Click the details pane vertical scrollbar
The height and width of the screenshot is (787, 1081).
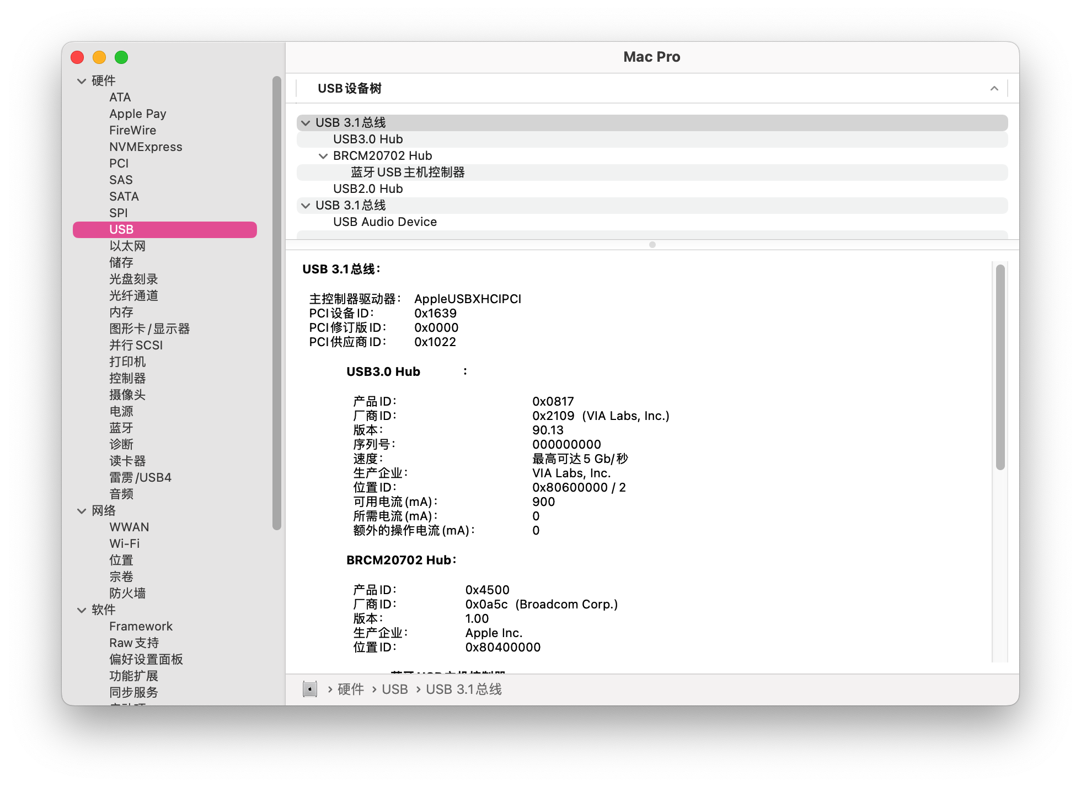point(1000,367)
